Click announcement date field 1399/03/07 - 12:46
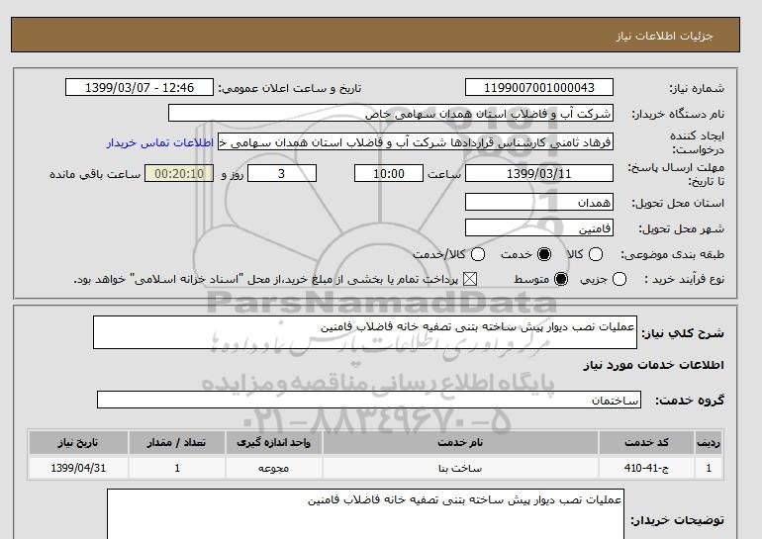 140,87
